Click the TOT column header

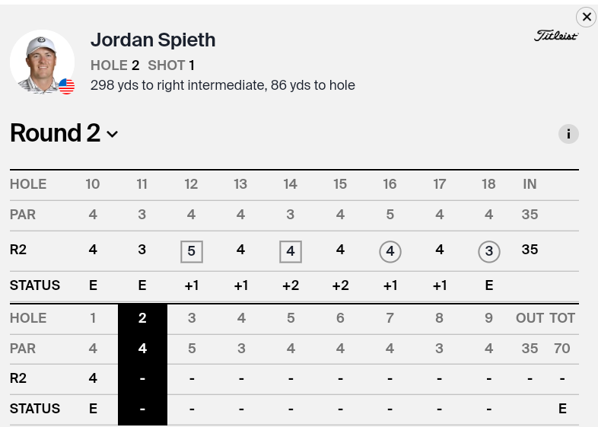(562, 318)
